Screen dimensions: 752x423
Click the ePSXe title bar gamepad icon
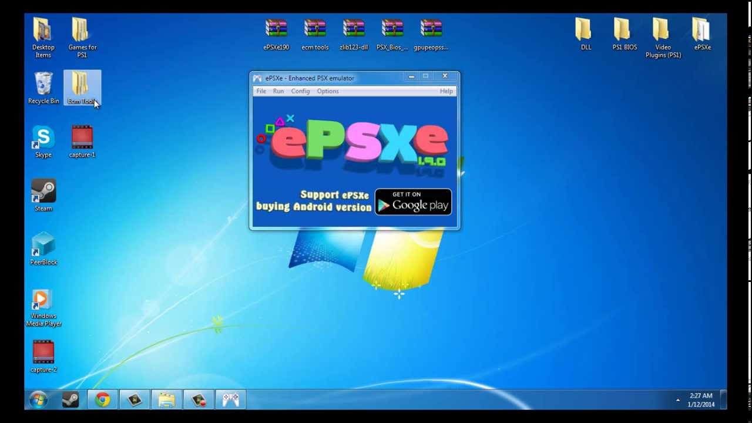[x=257, y=78]
